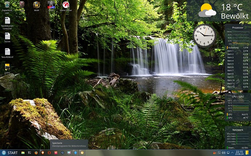Click the GPU 46 °C reading

238,118
